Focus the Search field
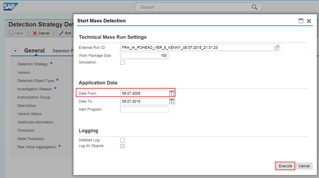Image resolution: width=319 pixels, height=178 pixels. point(199,7)
